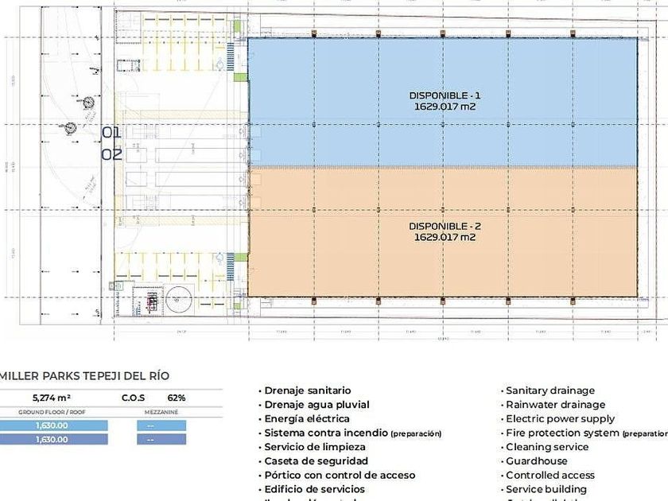Click dock number 01 label
The width and height of the screenshot is (668, 501).
coord(111,133)
